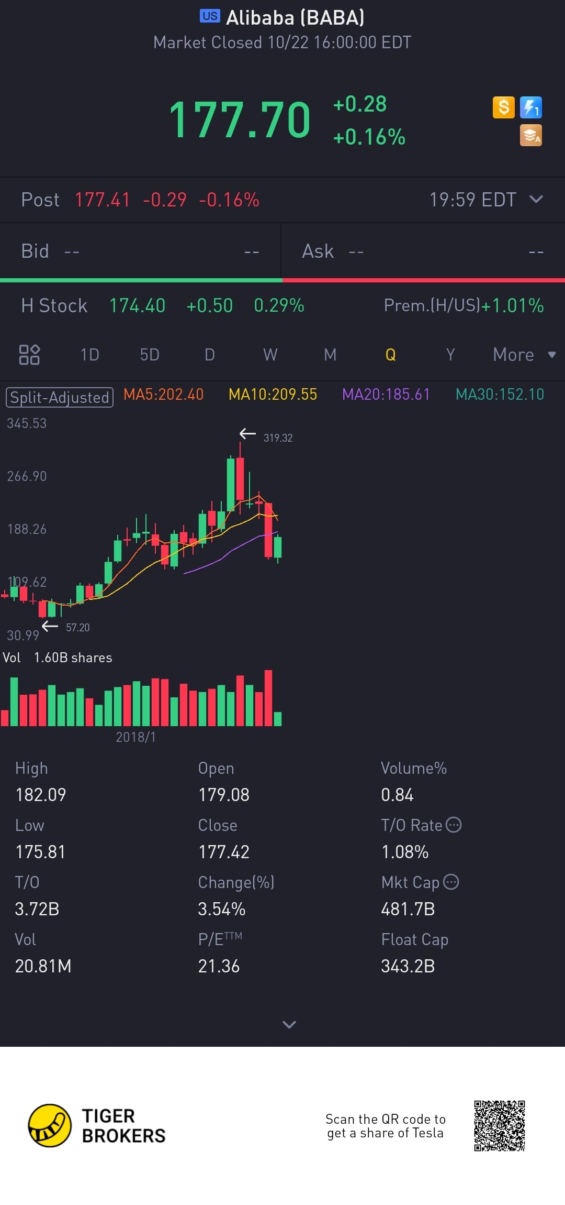Viewport: 565px width, 1205px height.
Task: Tap the Market Closed timestamp text
Action: click(x=282, y=42)
